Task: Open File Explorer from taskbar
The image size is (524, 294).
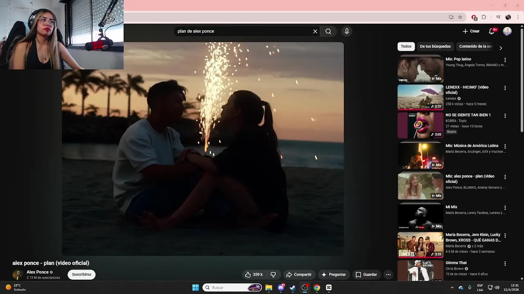Action: (x=269, y=287)
